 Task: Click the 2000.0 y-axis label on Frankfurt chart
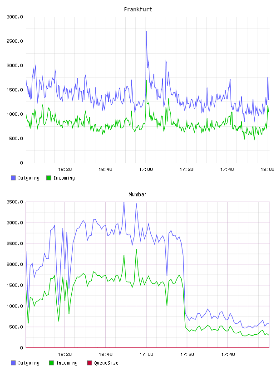tap(15, 65)
